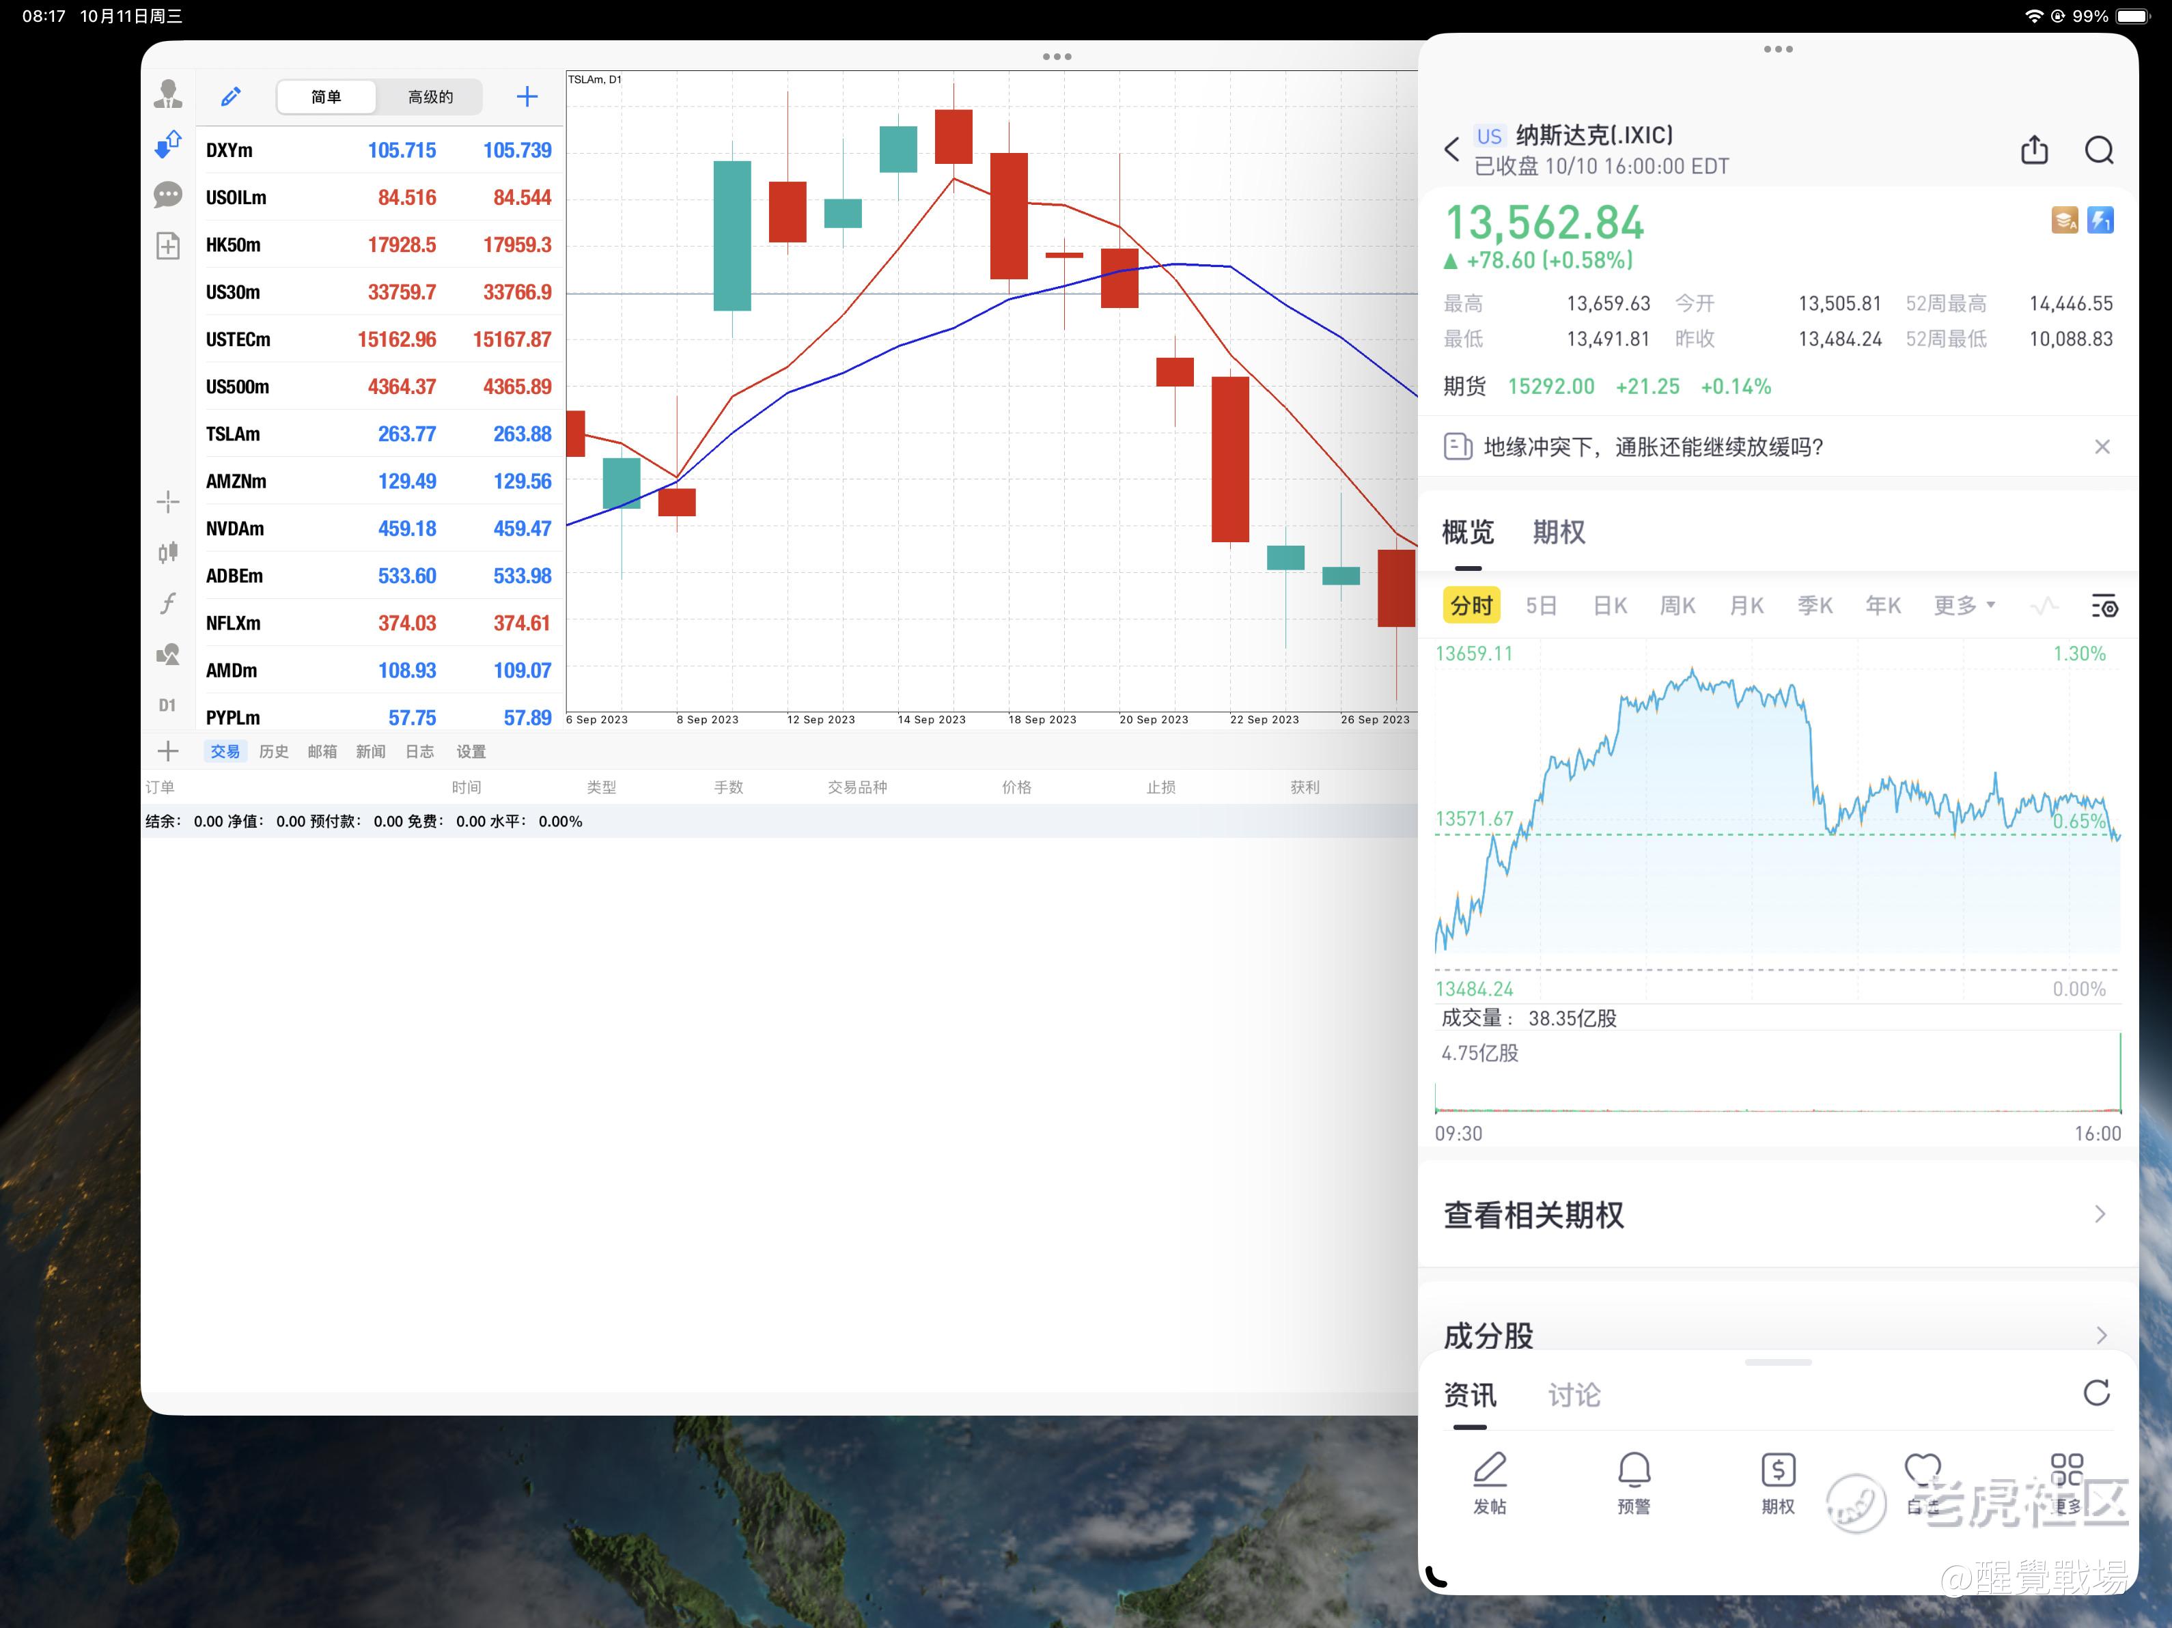2172x1628 pixels.
Task: Open the chat messages icon in sidebar
Action: (x=168, y=195)
